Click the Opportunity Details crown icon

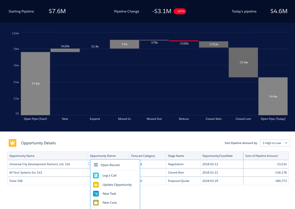[x=13, y=143]
